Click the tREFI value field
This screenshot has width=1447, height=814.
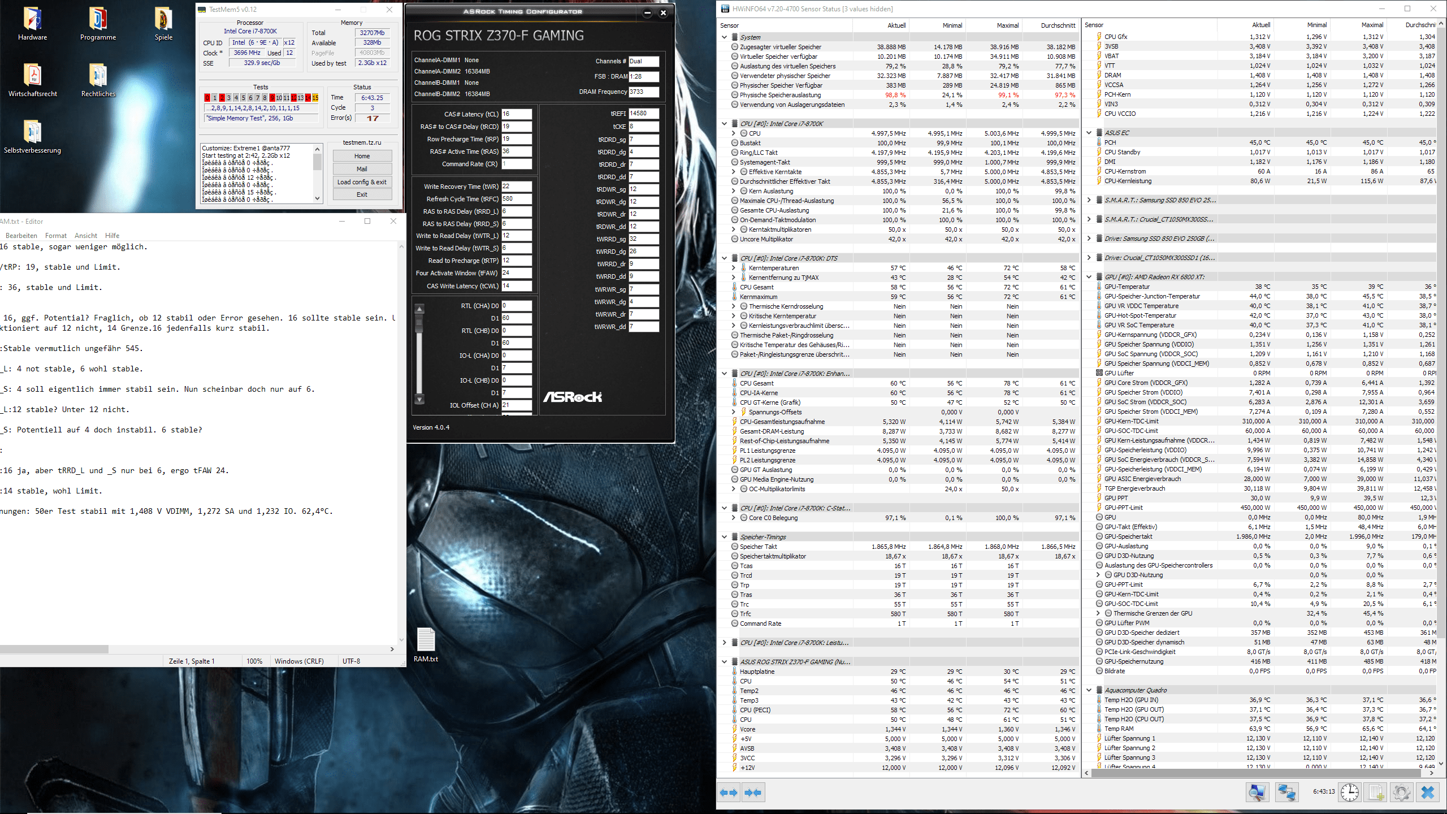pos(644,114)
